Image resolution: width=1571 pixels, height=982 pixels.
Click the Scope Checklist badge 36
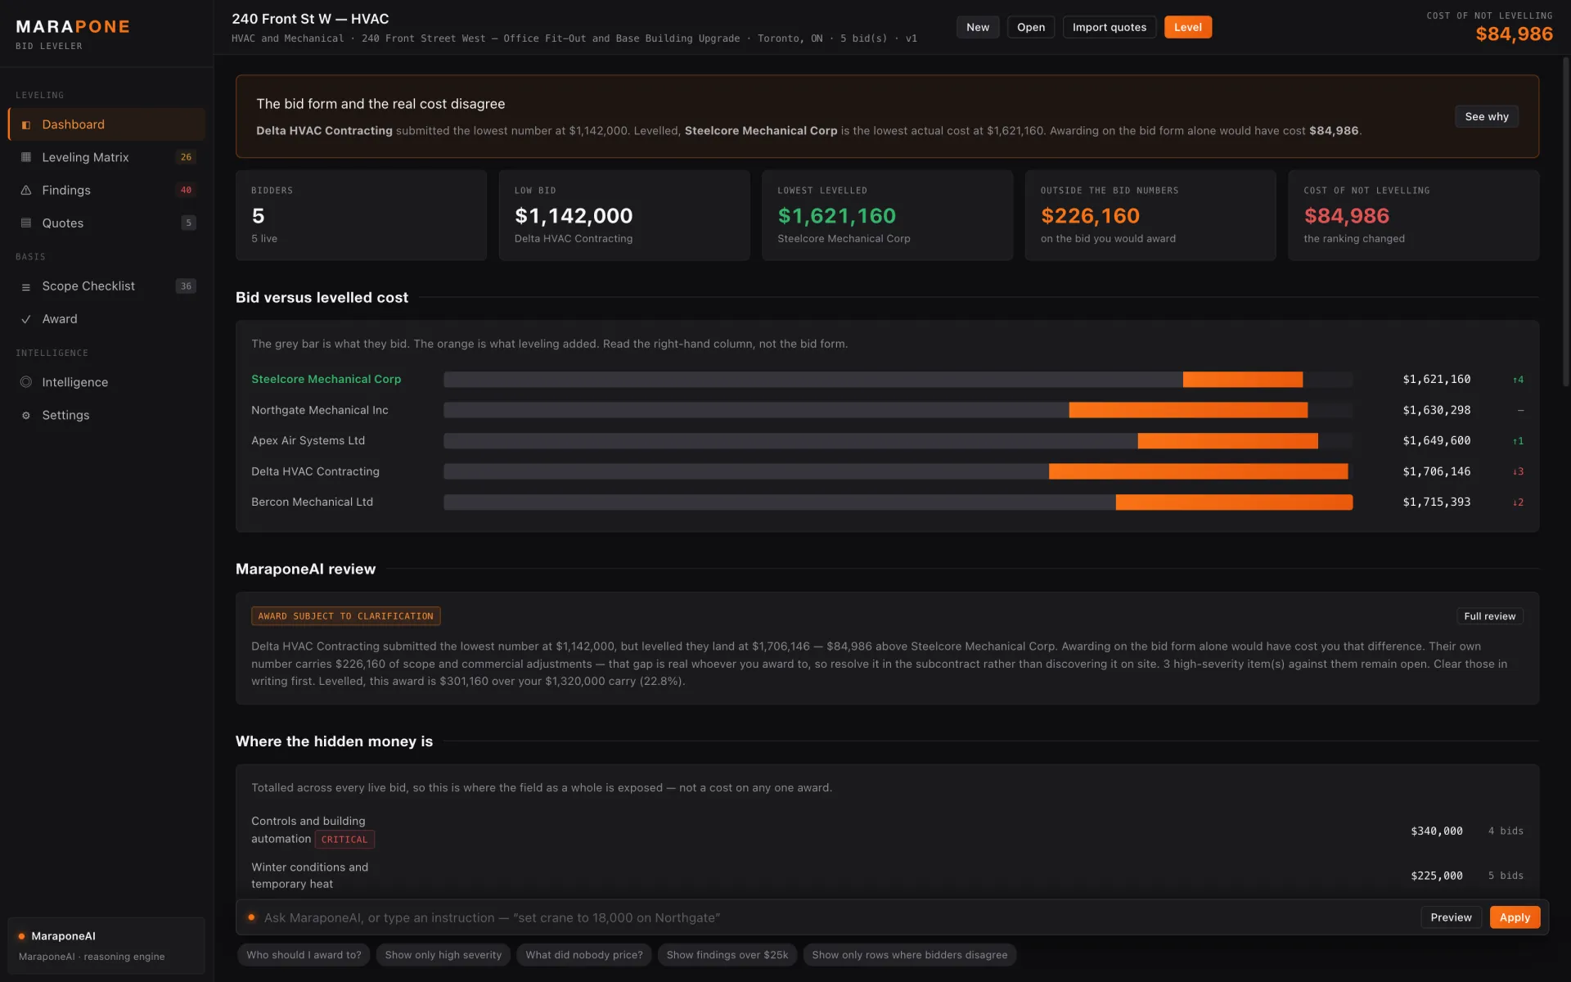(x=186, y=286)
